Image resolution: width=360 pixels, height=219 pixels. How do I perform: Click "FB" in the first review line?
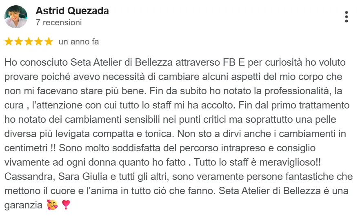click(x=229, y=62)
